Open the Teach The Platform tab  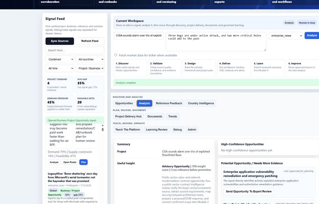pos(127,130)
